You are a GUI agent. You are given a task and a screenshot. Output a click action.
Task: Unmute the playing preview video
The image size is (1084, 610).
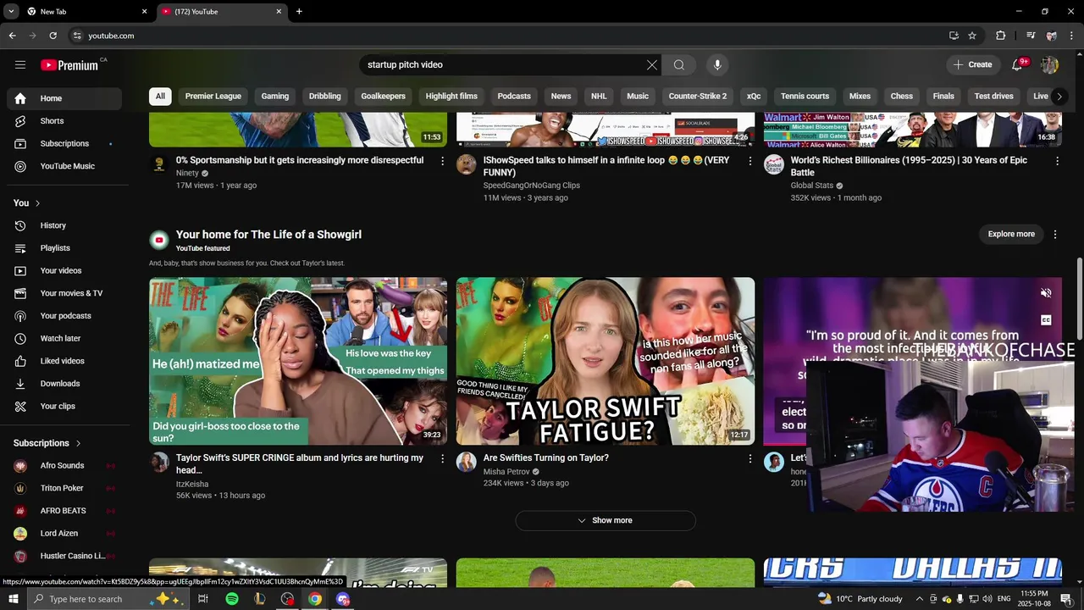(1046, 293)
